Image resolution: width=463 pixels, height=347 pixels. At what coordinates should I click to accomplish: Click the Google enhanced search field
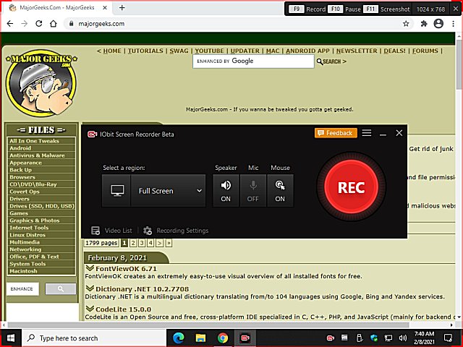click(253, 61)
